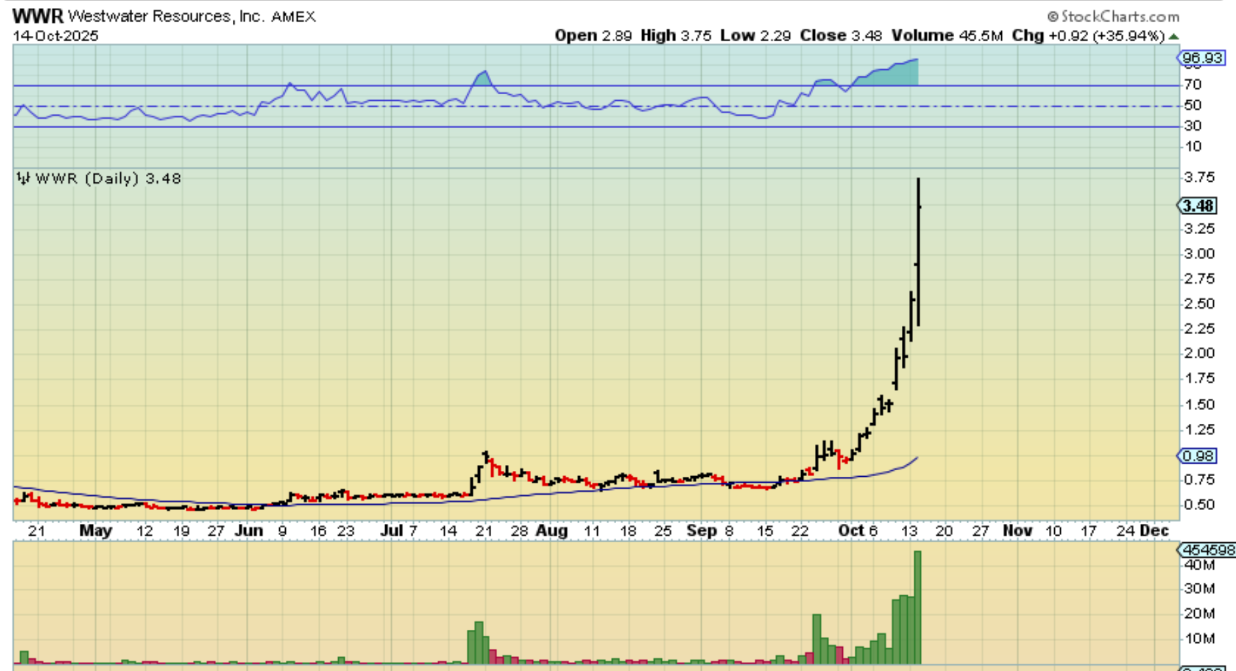Click the 15 date label on the date axis
The width and height of the screenshot is (1236, 671).
(764, 531)
